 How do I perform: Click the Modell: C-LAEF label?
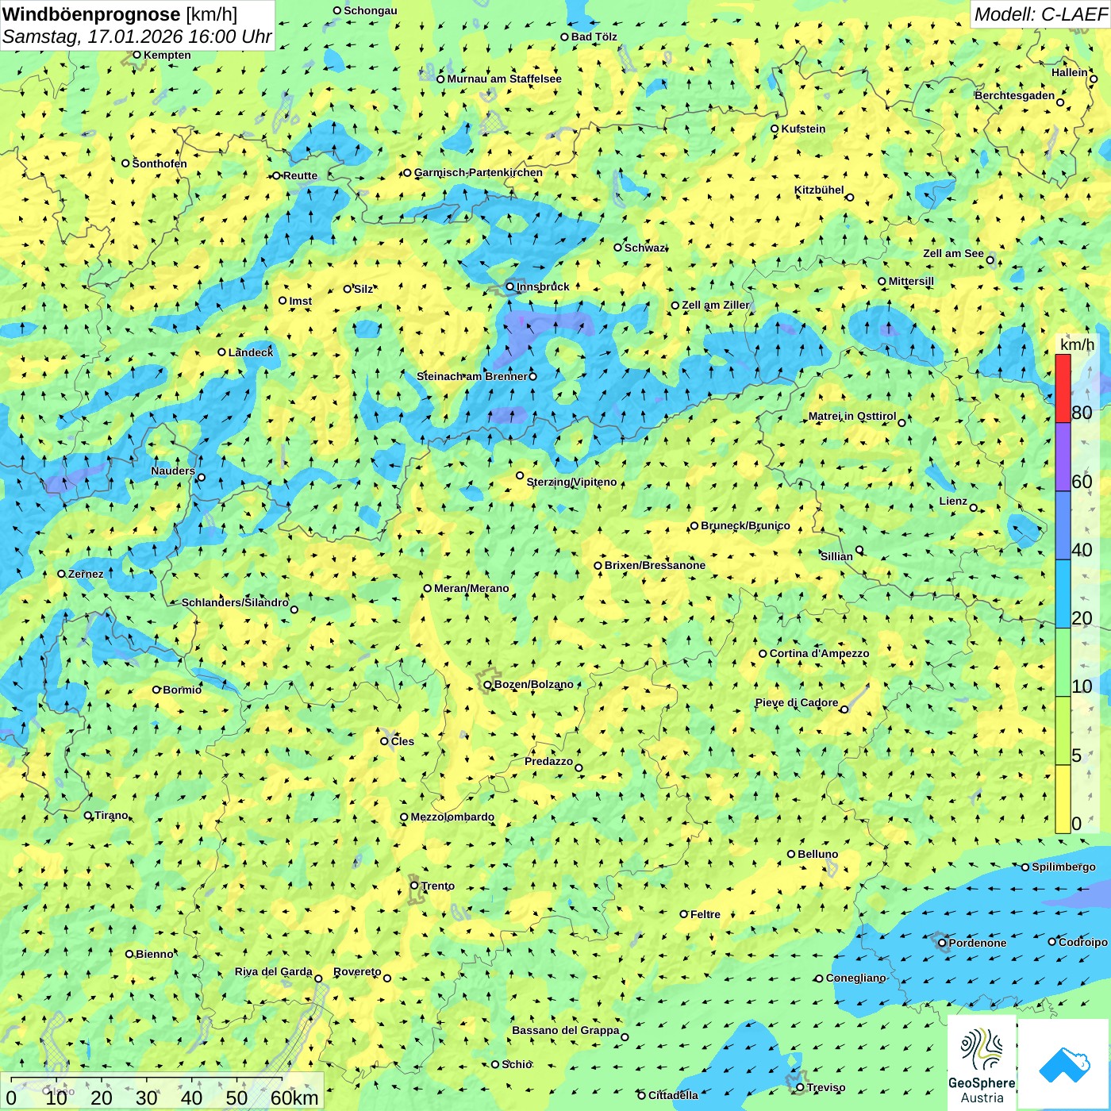(x=1040, y=14)
